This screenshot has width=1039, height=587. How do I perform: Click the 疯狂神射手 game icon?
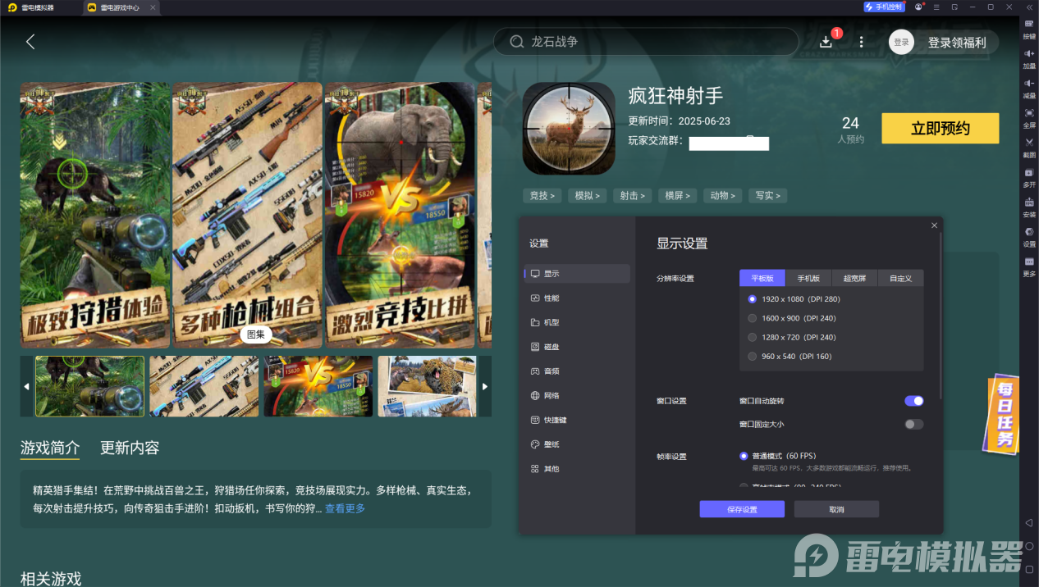point(569,128)
